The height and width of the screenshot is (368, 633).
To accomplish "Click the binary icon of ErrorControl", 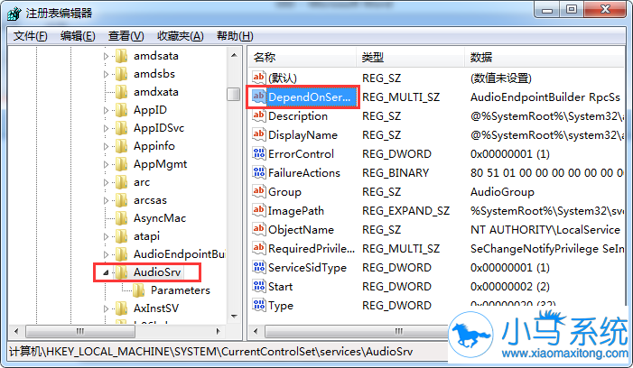I will [x=259, y=153].
